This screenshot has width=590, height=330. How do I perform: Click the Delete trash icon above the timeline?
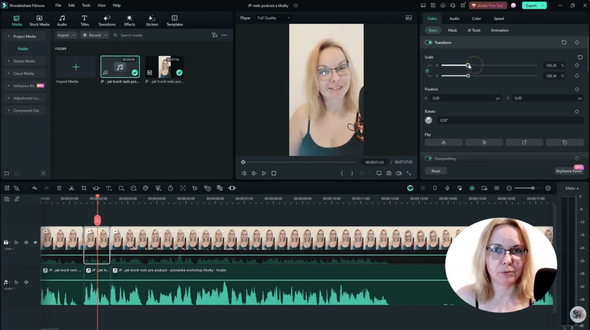point(59,188)
